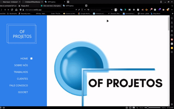Toggle extensions visibility with arrow
The height and width of the screenshot is (109, 174).
click(172, 10)
